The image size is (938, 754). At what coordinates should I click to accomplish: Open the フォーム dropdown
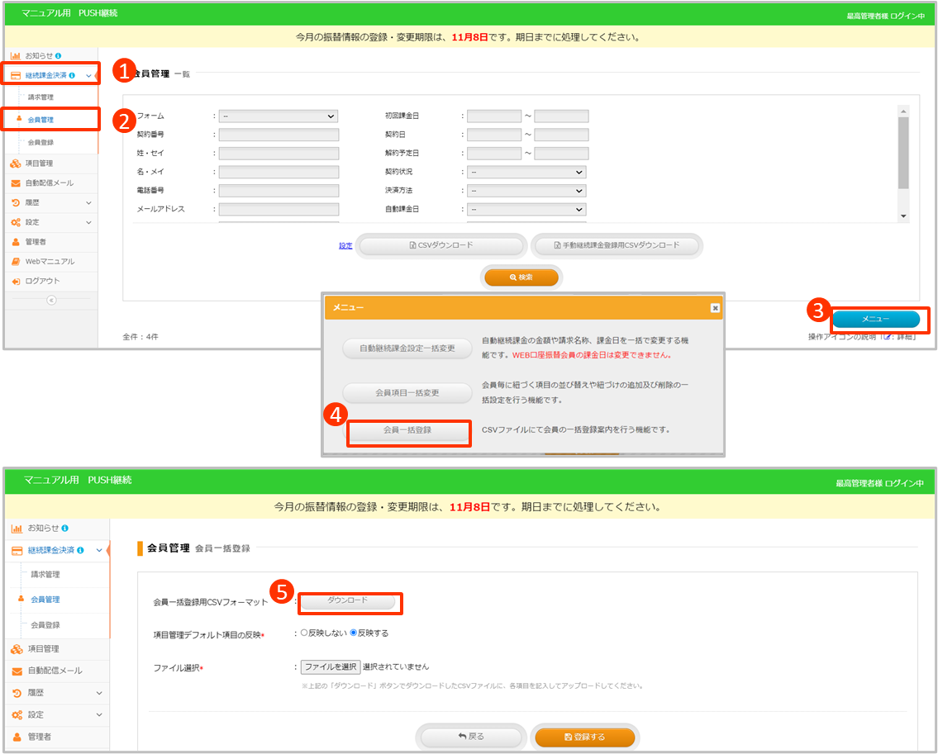(279, 116)
